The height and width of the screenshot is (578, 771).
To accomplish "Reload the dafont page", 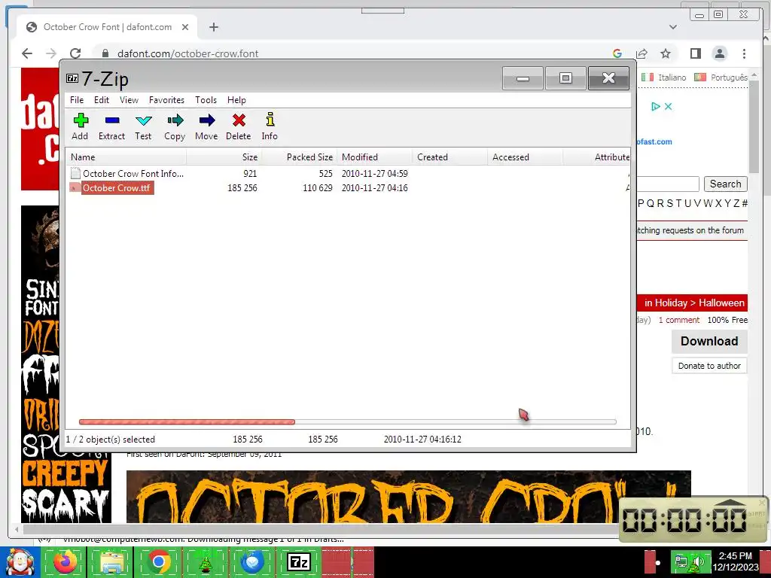I will 75,53.
